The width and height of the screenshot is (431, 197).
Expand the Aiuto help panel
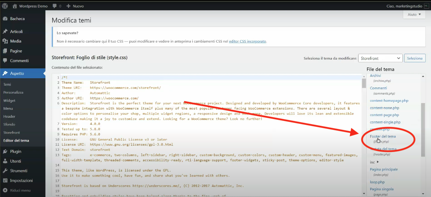[414, 15]
